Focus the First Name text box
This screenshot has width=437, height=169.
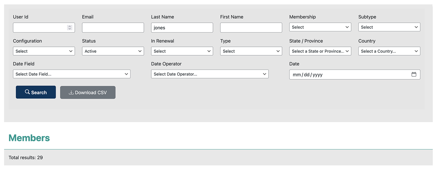point(251,28)
